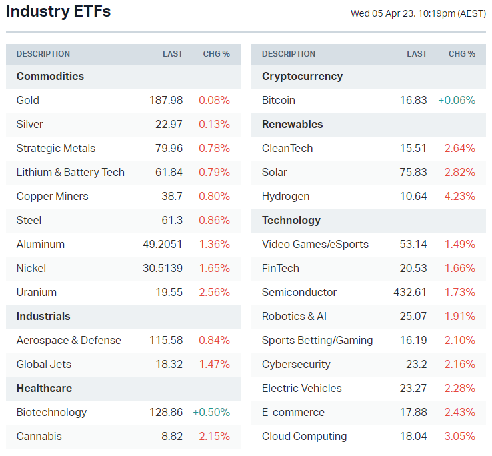Click Cybersecurity percentage change value
This screenshot has height=456, width=492.
(x=458, y=364)
